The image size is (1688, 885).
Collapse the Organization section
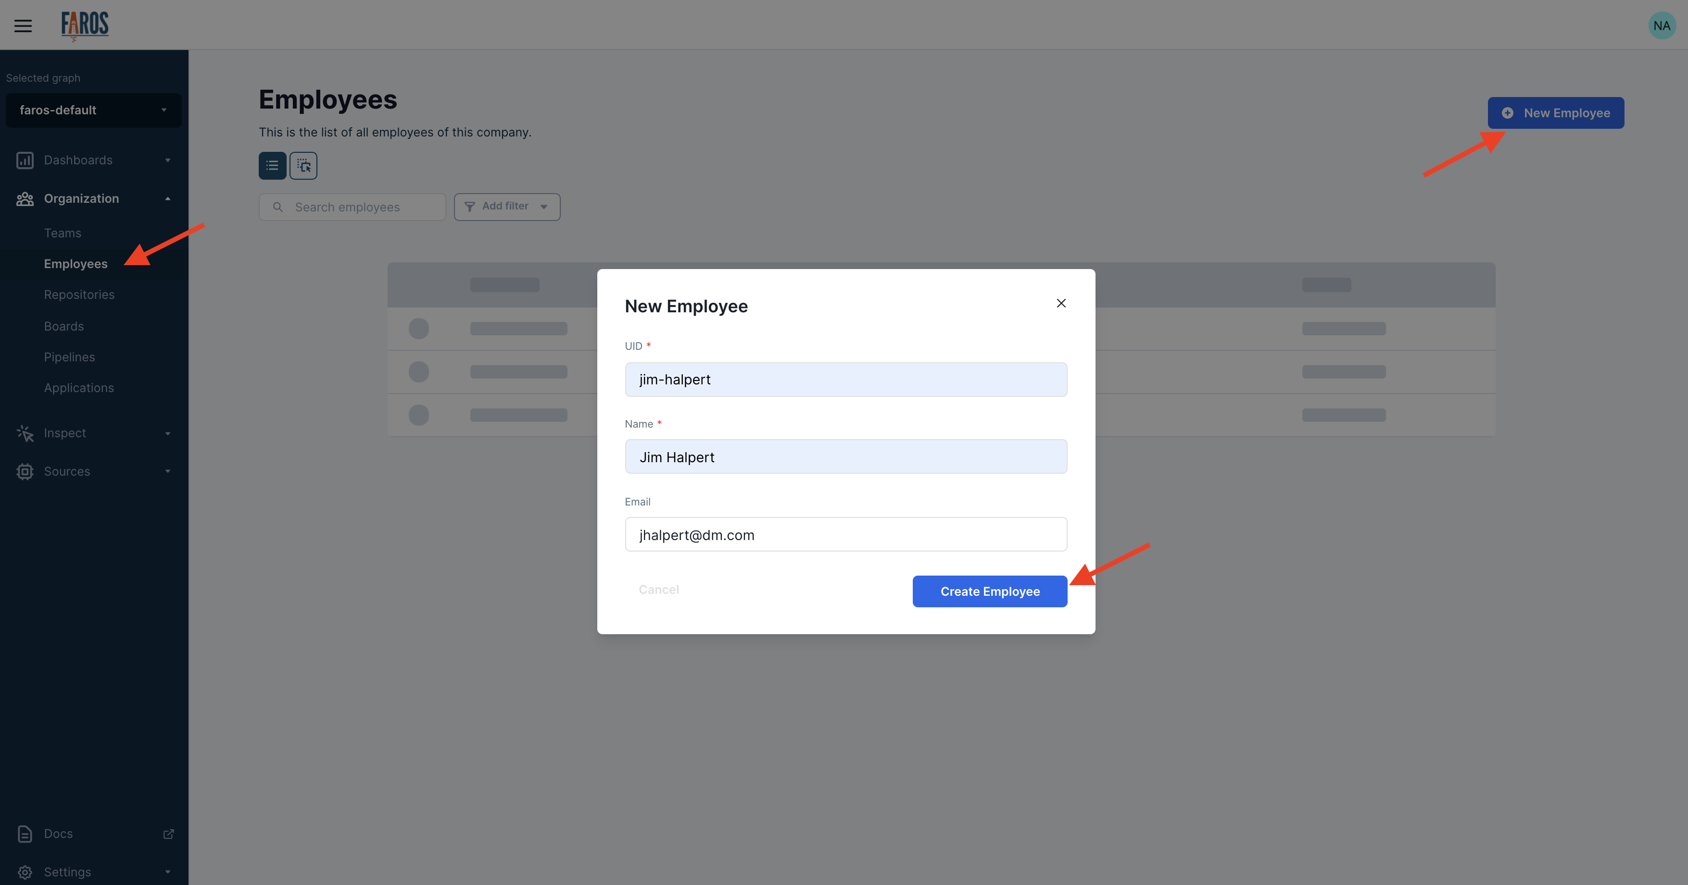(168, 198)
